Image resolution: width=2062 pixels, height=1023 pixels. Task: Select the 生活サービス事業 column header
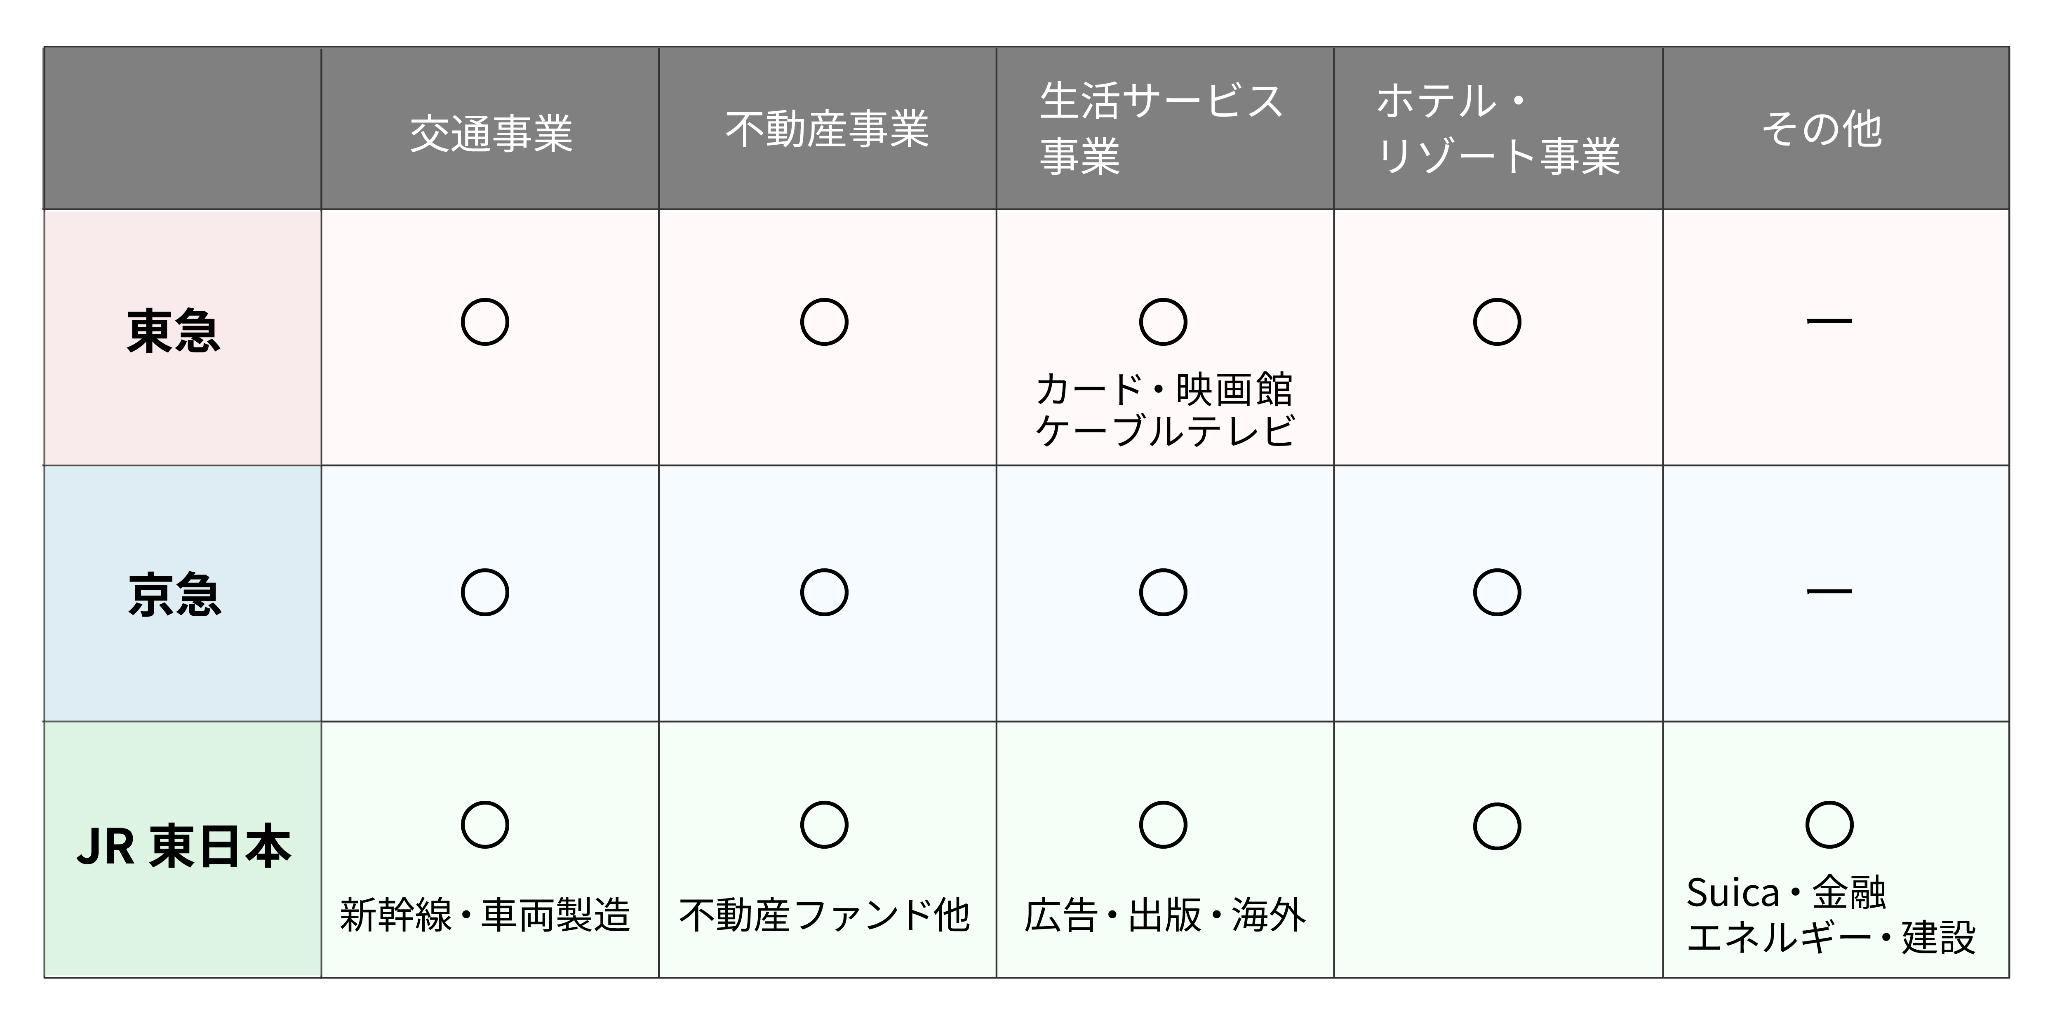tap(1161, 128)
